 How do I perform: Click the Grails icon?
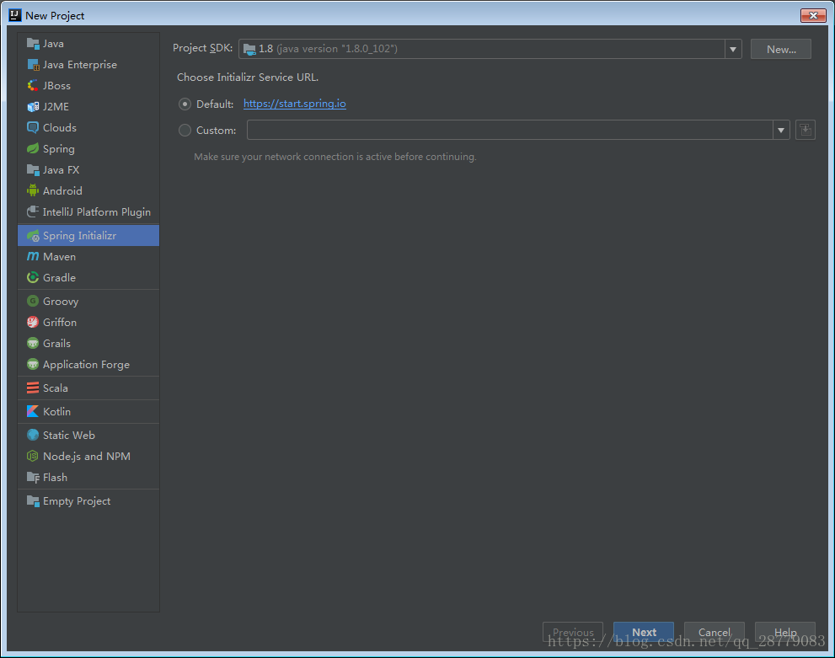pyautogui.click(x=33, y=344)
